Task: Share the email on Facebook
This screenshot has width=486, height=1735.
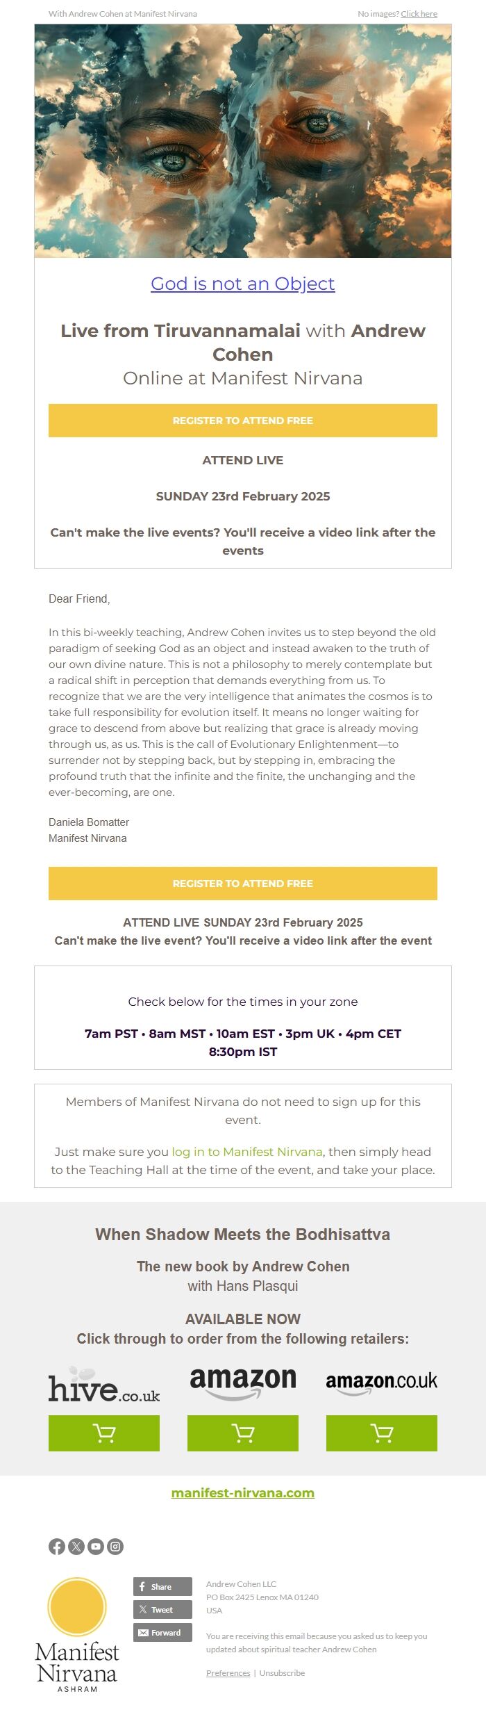Action: [x=162, y=1587]
